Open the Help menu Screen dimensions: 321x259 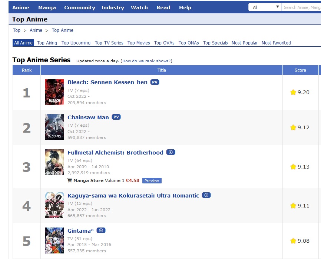pos(185,7)
